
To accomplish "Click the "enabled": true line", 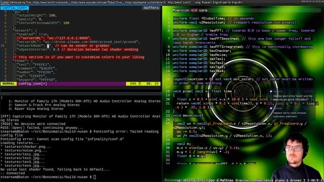I will pyautogui.click(x=32, y=34).
